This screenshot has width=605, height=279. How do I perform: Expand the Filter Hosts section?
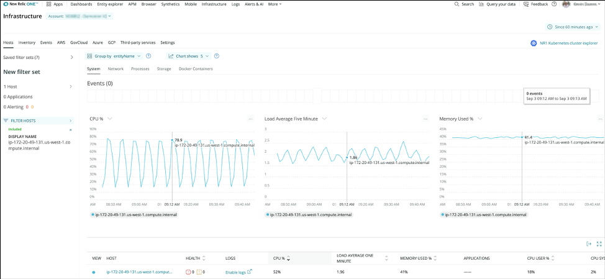tap(71, 121)
